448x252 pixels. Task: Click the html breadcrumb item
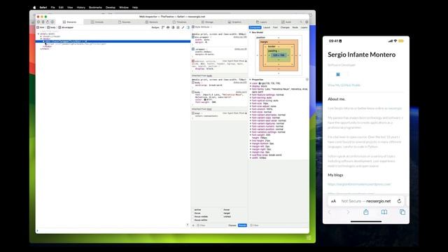(x=41, y=27)
